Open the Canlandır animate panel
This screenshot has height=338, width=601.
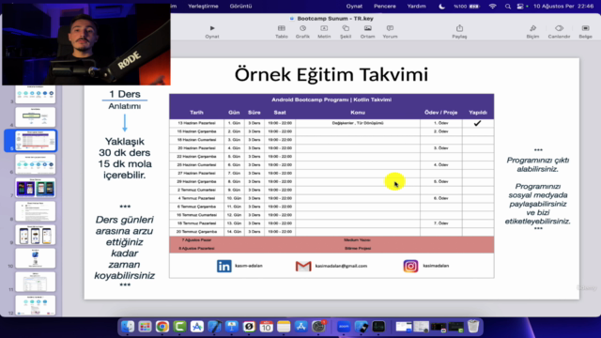point(559,32)
